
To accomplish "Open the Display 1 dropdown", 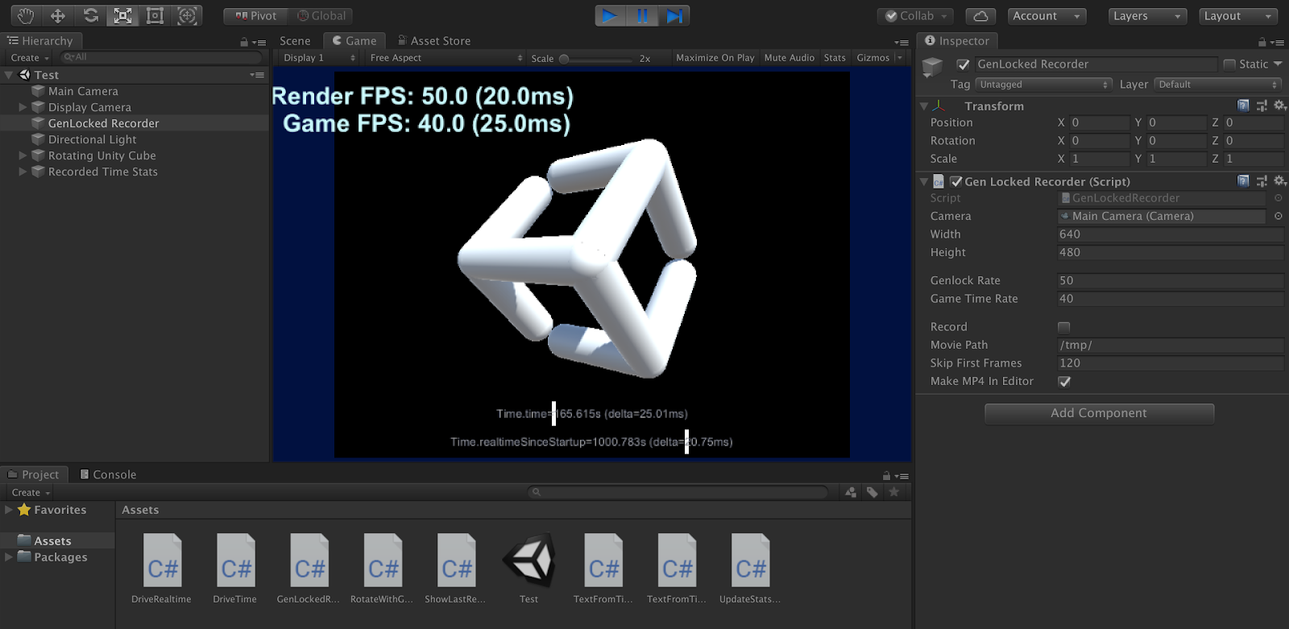I will tap(319, 58).
